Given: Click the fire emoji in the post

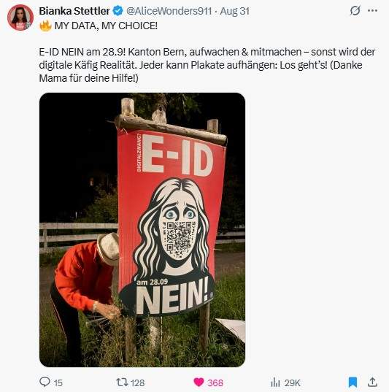Looking at the screenshot, I should [45, 26].
